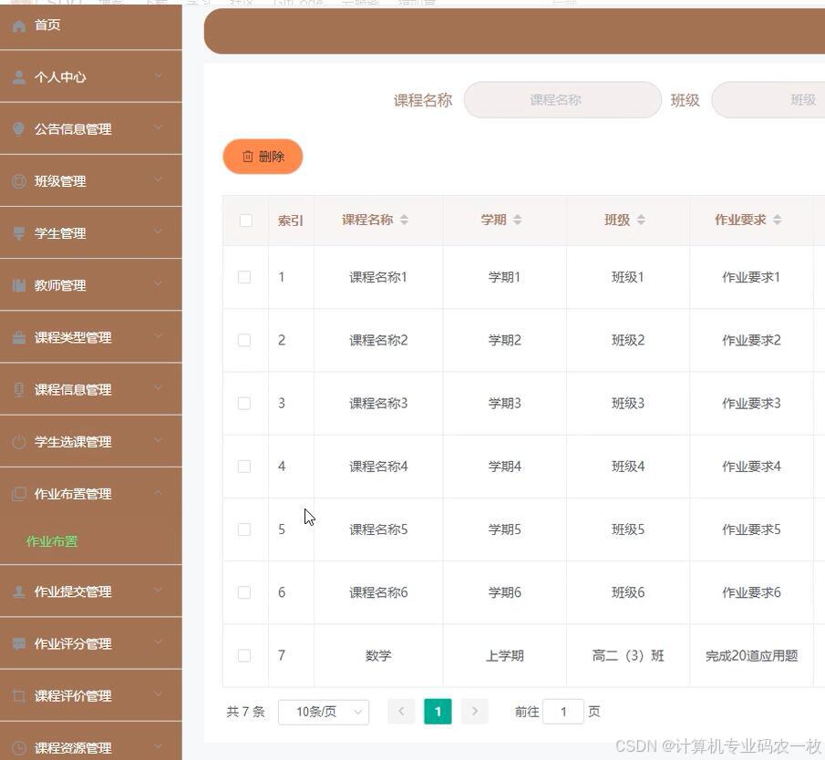Image resolution: width=825 pixels, height=760 pixels.
Task: Click cell 上学期
Action: (x=505, y=656)
